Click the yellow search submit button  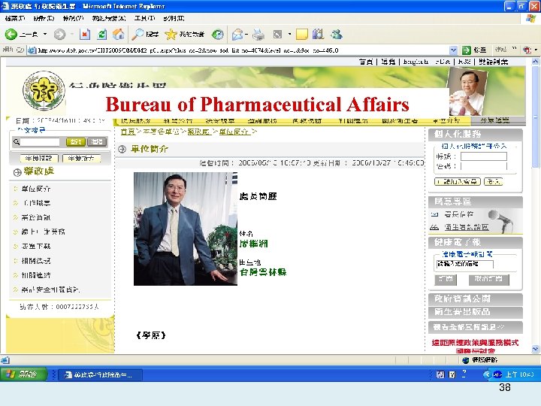pos(76,141)
